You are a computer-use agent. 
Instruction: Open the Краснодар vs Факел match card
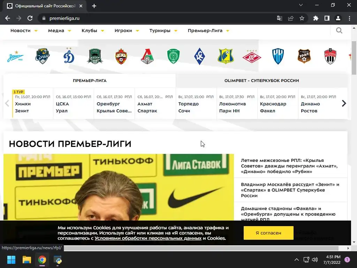pos(278,103)
